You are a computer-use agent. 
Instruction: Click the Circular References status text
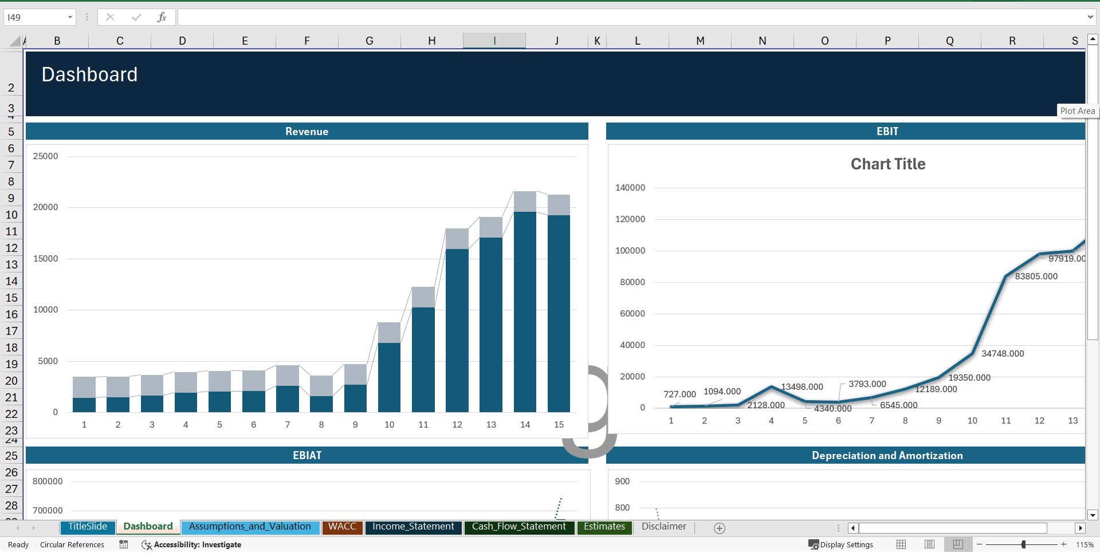(72, 544)
